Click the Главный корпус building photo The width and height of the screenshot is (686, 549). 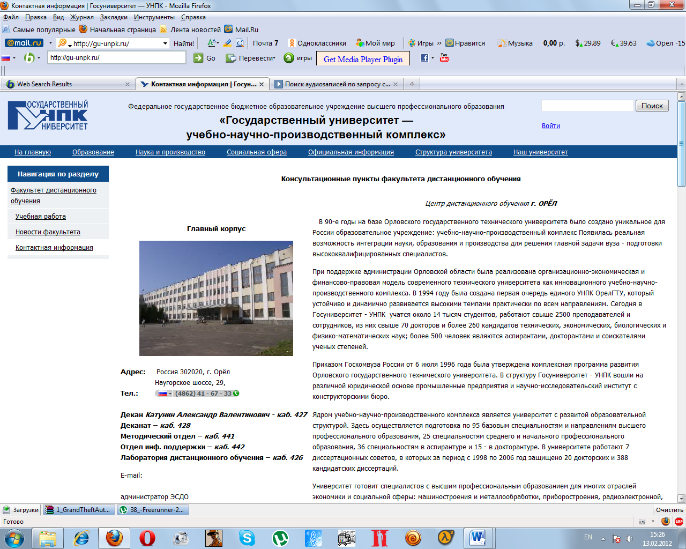tap(216, 298)
